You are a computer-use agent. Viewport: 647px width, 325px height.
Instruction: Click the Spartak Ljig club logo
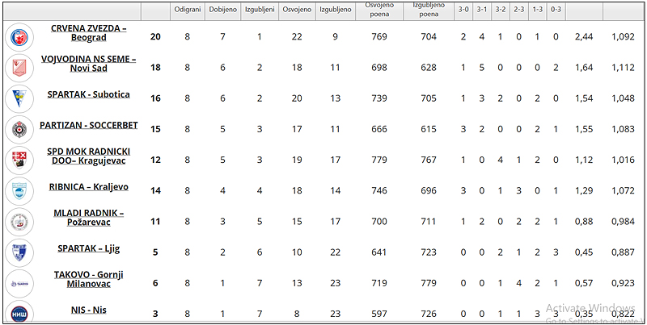point(18,251)
